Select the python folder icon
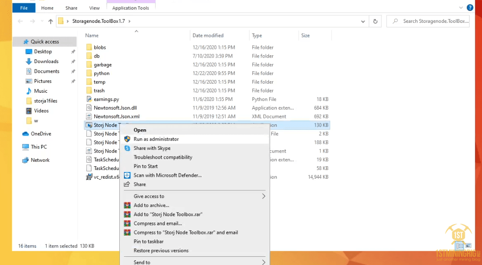The width and height of the screenshot is (482, 265). tap(89, 74)
